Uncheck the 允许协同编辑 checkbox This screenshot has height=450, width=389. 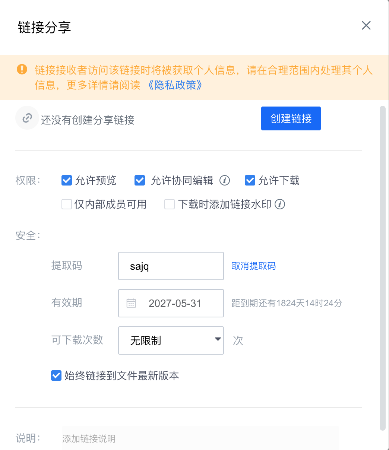[139, 181]
